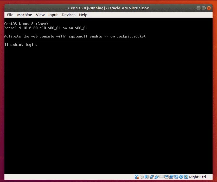
Task: Open the Machine menu
Action: pos(25,15)
